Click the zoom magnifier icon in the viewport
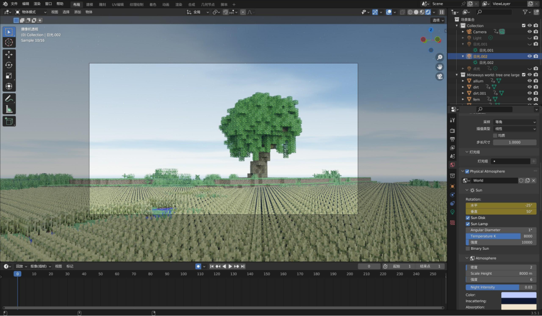Screen dimensions: 542x316 point(439,57)
